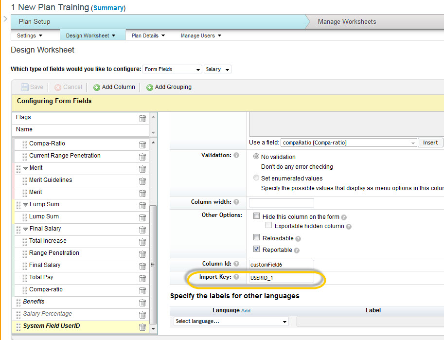Click trash icon next to Range Penetration
The width and height of the screenshot is (444, 340).
point(142,254)
